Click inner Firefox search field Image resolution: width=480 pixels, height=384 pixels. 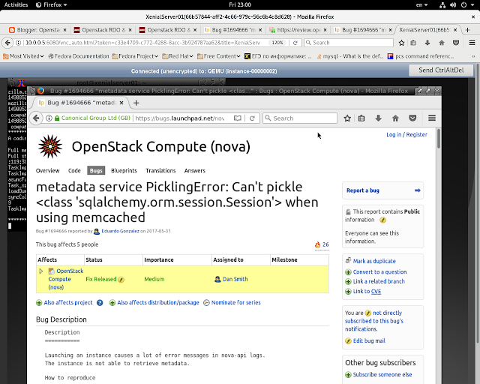click(x=300, y=118)
